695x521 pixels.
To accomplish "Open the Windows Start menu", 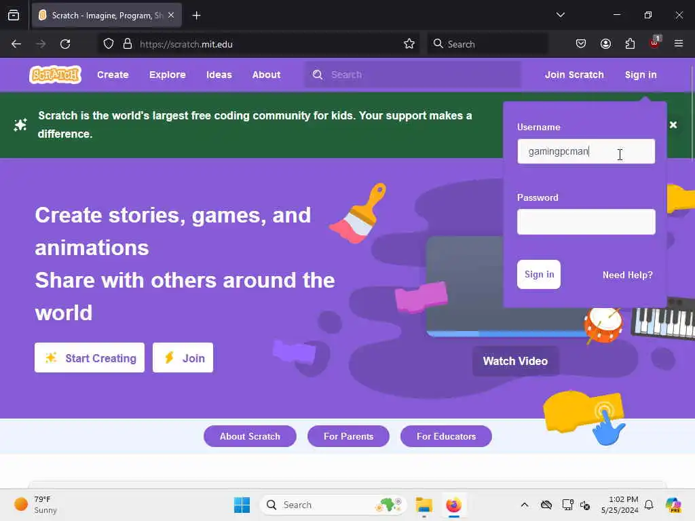I will (x=242, y=505).
